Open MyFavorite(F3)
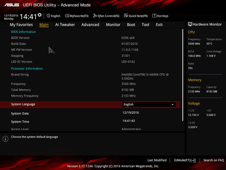 (77, 16)
